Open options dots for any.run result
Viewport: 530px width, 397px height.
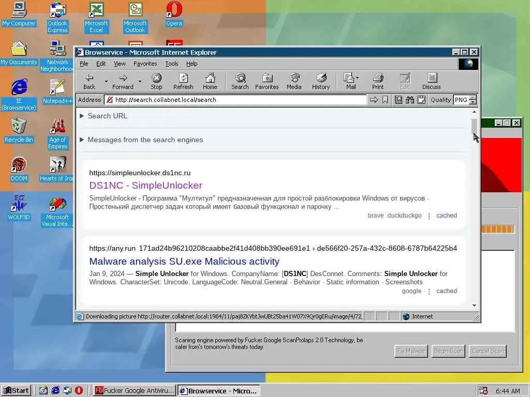(429, 292)
